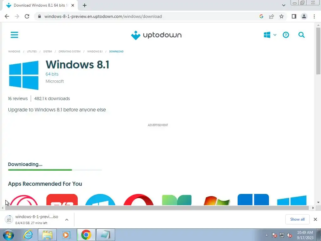Open the Chrome profile avatar

point(304,16)
